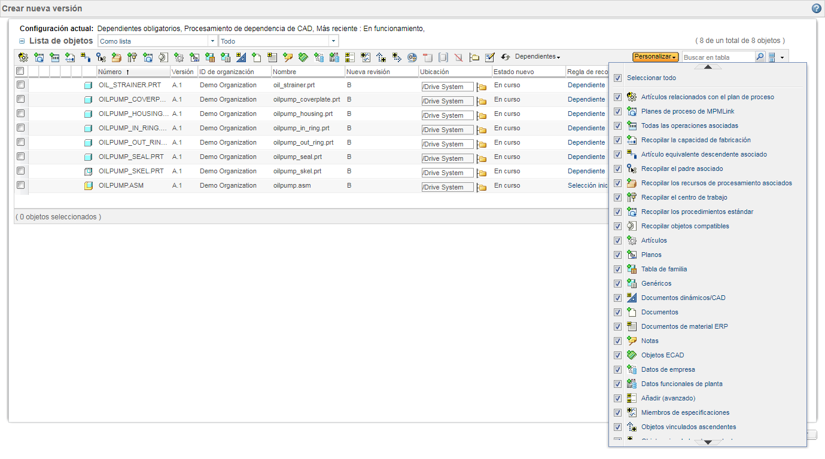The image size is (825, 459).
Task: Click toolbar icon to collect associated parent
Action: click(x=101, y=57)
